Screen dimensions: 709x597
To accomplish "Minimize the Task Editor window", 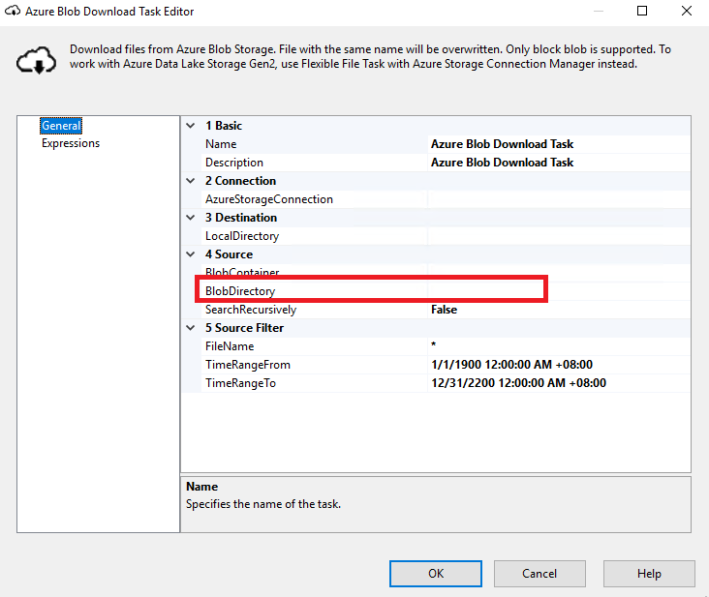I will pos(599,11).
